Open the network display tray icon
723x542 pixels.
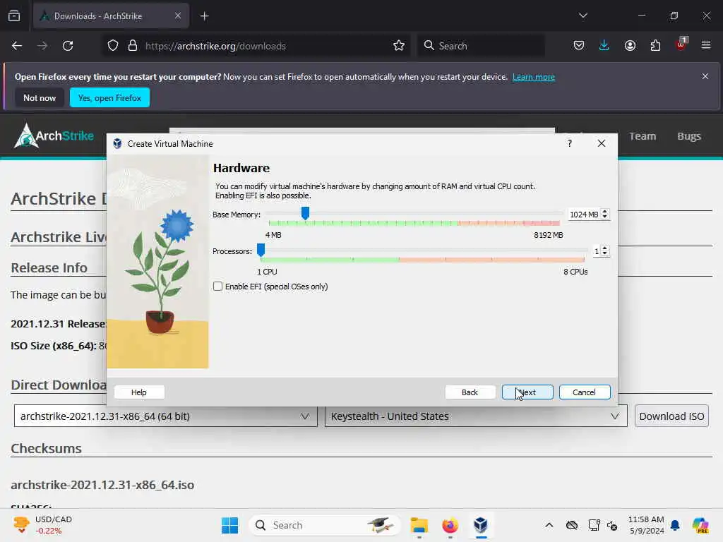[x=594, y=525]
